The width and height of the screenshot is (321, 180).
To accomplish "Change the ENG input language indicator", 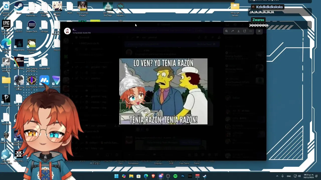I will 289,176.
